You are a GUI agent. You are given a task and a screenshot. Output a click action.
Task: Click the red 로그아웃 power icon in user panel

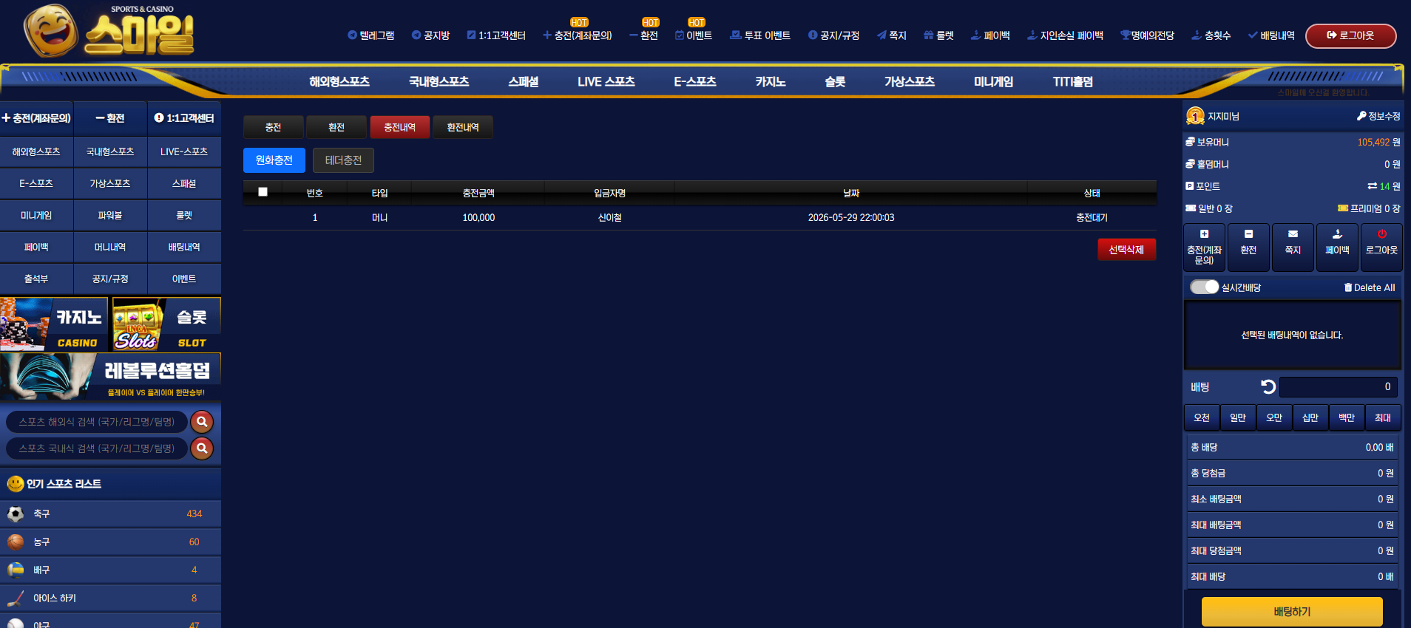click(1381, 234)
